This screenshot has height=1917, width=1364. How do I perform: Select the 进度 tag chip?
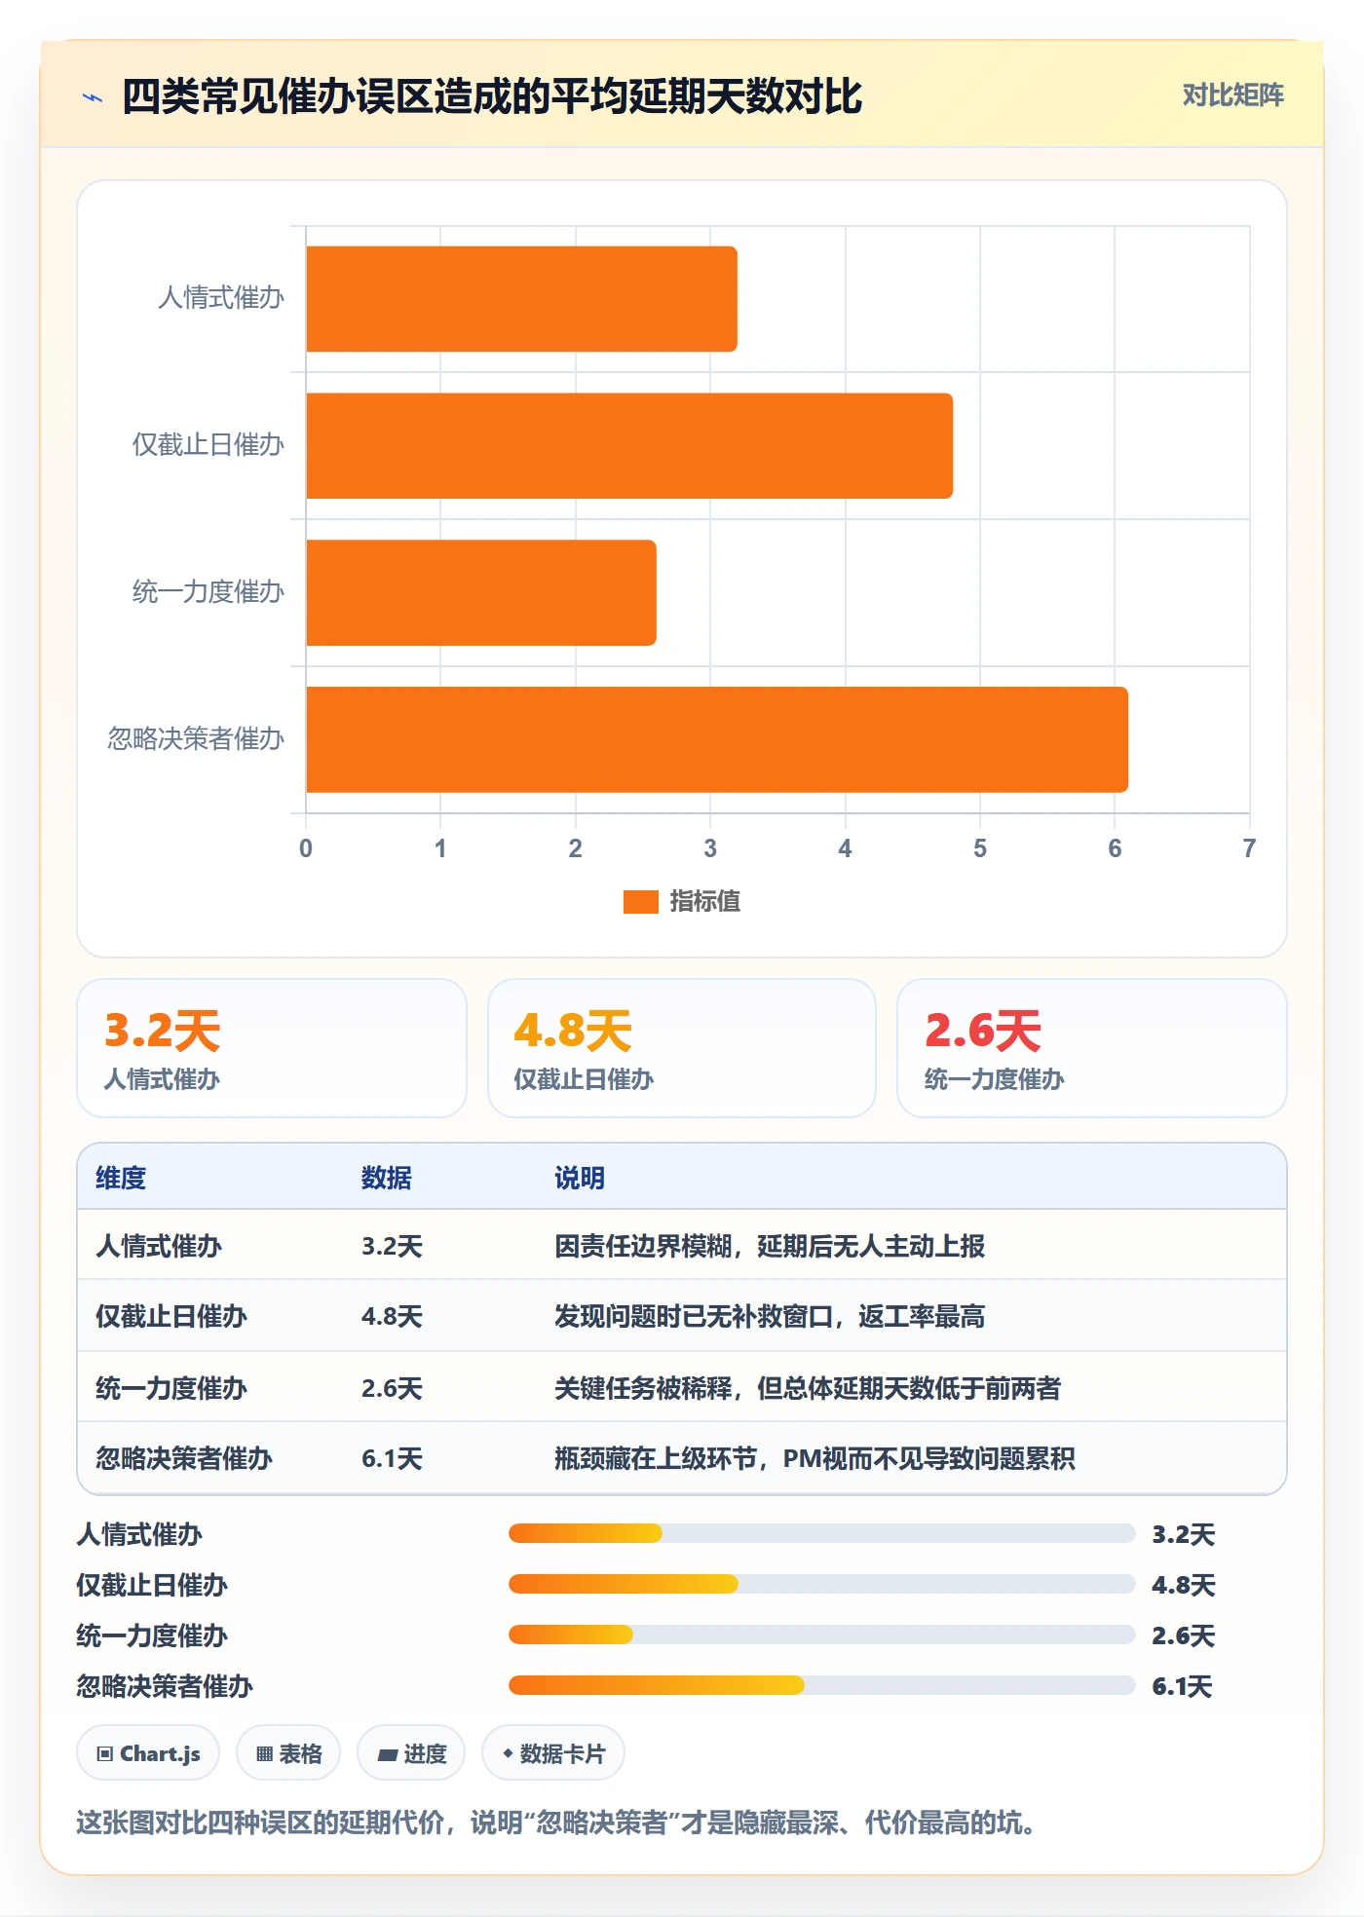[x=411, y=1753]
